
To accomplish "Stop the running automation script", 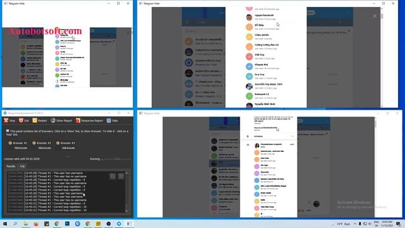I will click(9, 120).
